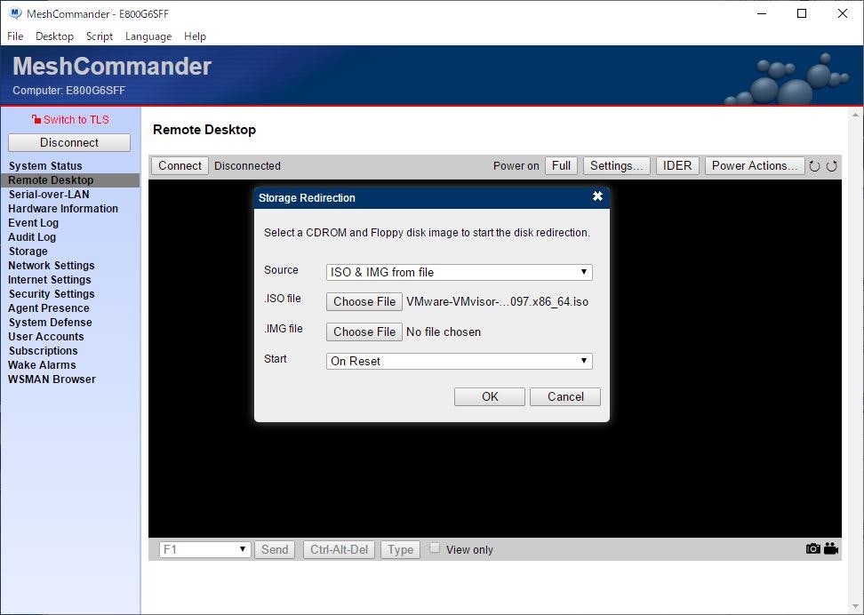Choose File for the .IMG file
Screen dimensions: 864x615
364,331
